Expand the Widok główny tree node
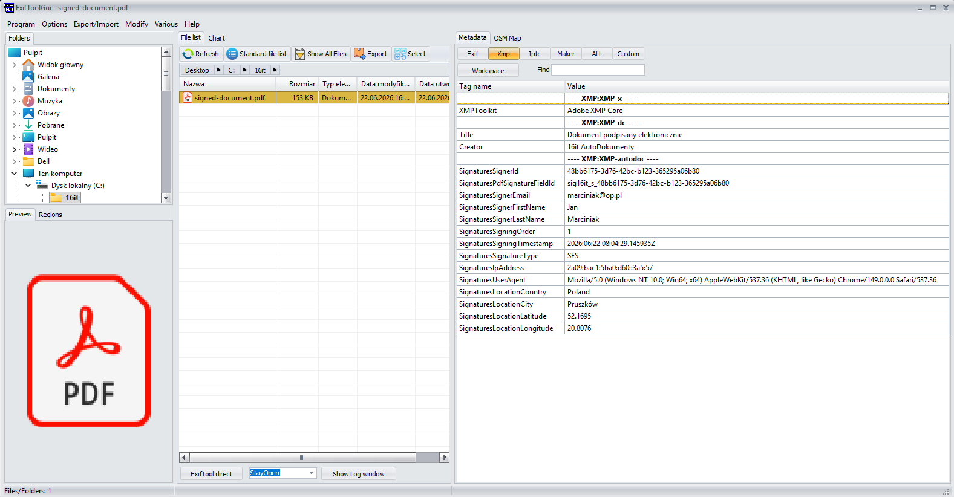 pos(15,65)
